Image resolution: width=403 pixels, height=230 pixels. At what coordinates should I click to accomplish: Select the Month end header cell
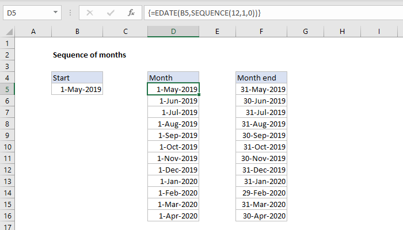pos(261,78)
